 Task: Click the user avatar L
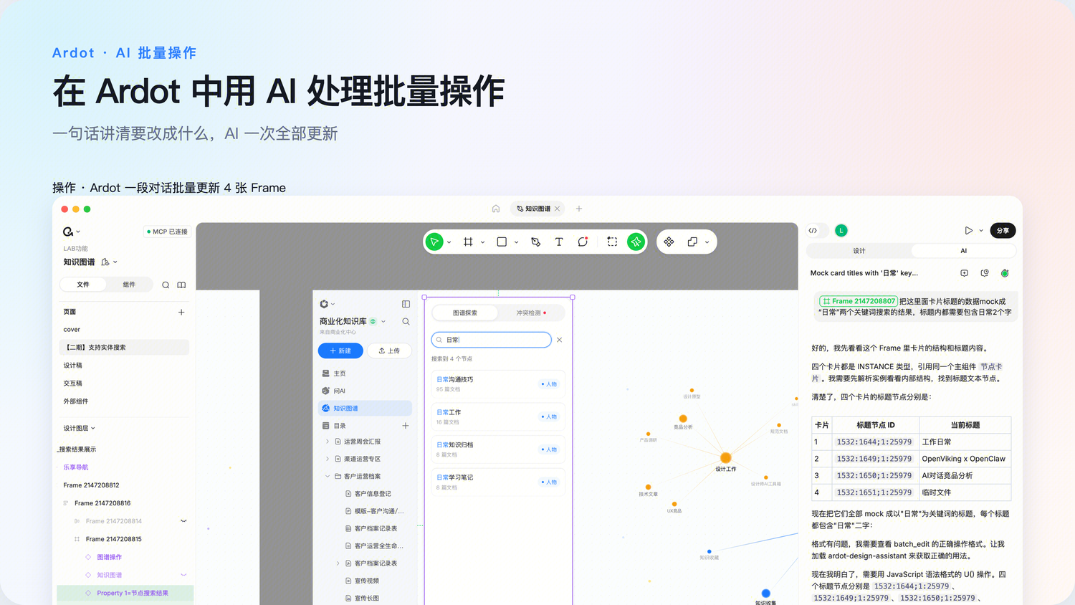point(841,230)
